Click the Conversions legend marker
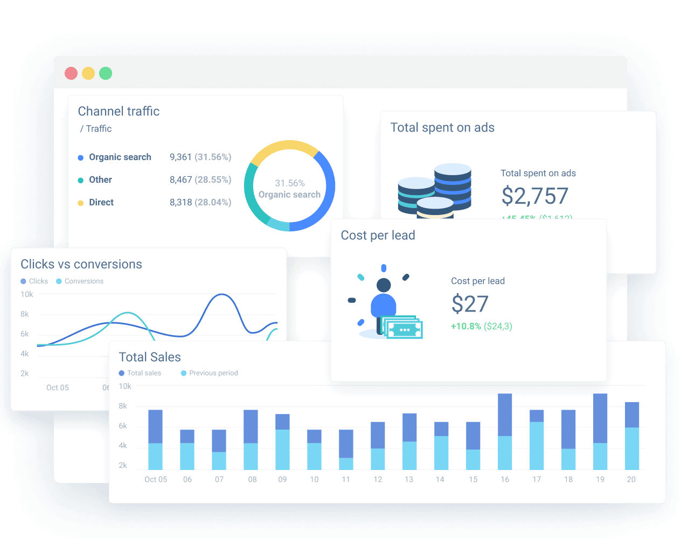This screenshot has width=681, height=539. 59,281
